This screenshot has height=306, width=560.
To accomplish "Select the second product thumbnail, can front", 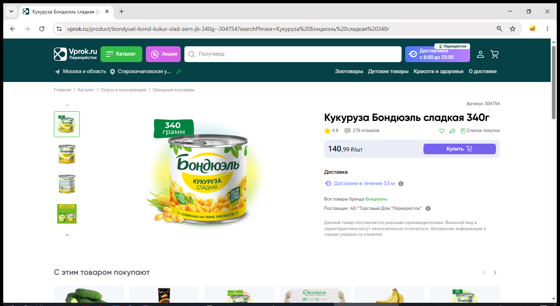I will [x=67, y=154].
